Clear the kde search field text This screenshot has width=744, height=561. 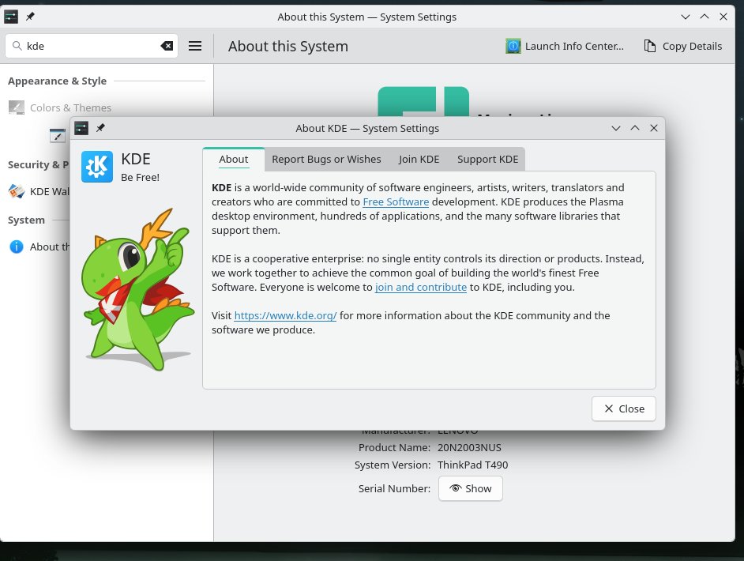coord(167,46)
